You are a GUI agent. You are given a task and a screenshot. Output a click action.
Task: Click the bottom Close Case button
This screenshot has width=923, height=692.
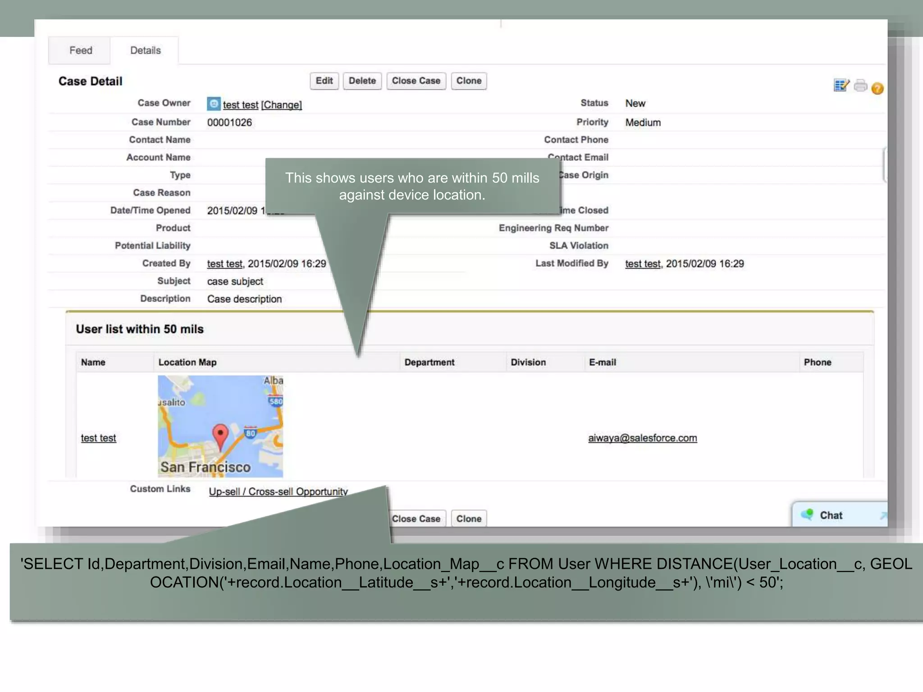pos(417,519)
